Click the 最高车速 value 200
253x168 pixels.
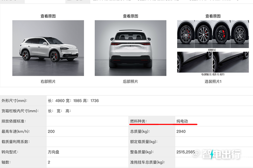coord(51,132)
